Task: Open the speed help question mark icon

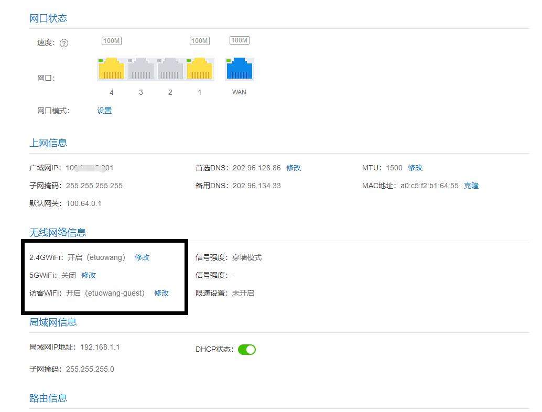Action: point(64,43)
